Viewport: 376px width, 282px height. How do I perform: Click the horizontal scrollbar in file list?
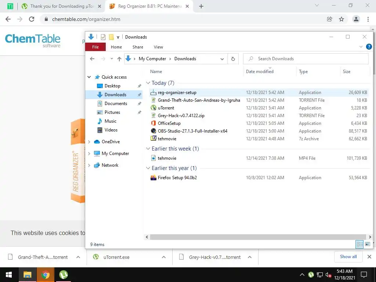click(258, 237)
